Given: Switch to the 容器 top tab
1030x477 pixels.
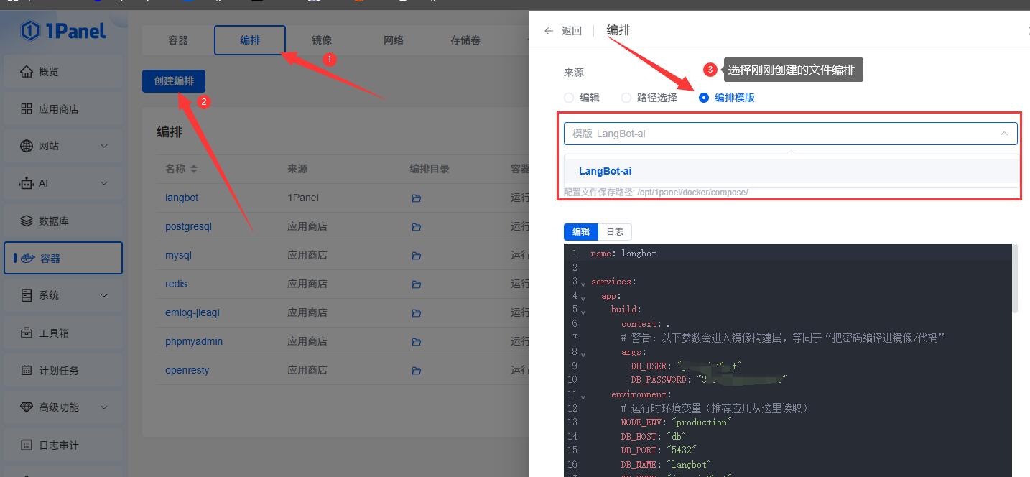Looking at the screenshot, I should [x=178, y=40].
